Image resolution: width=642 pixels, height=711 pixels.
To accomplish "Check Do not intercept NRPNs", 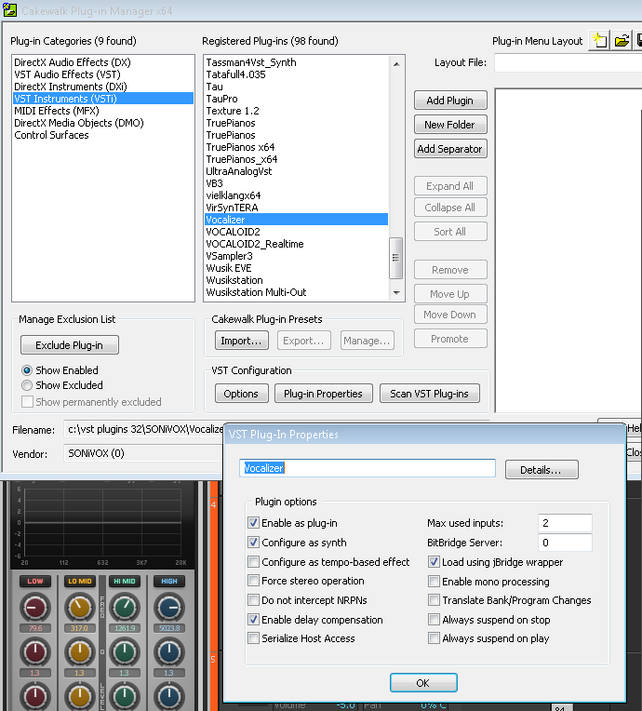I will pos(253,600).
